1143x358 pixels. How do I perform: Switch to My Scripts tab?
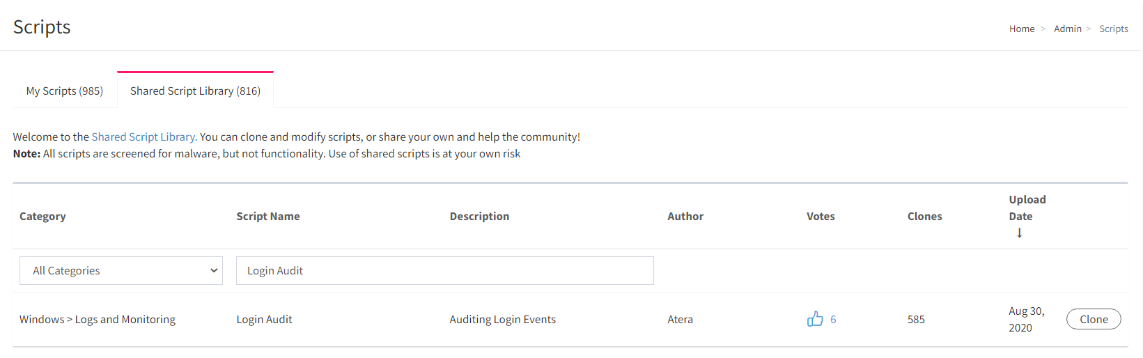pyautogui.click(x=65, y=91)
